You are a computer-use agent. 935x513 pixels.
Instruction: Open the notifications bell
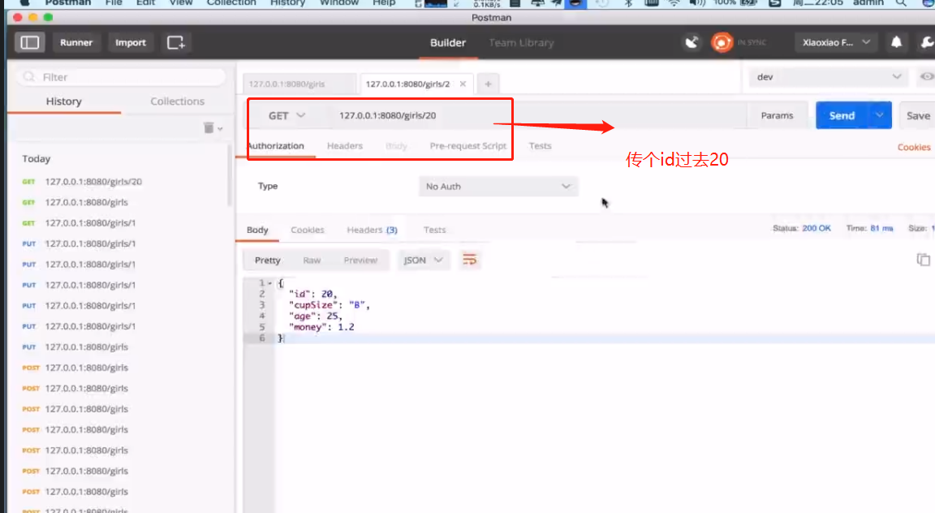click(x=896, y=41)
